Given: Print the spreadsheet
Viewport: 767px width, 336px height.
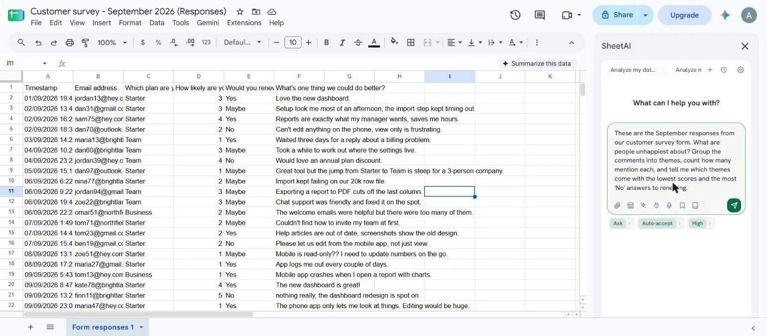Looking at the screenshot, I should [x=70, y=43].
